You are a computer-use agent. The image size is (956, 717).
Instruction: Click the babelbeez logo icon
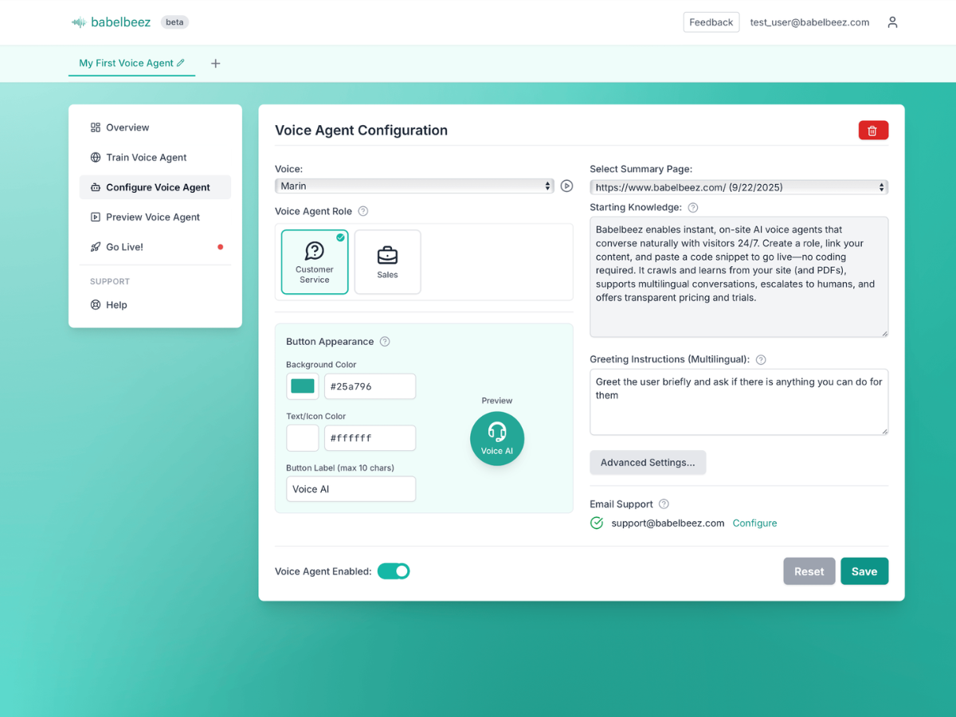point(79,22)
